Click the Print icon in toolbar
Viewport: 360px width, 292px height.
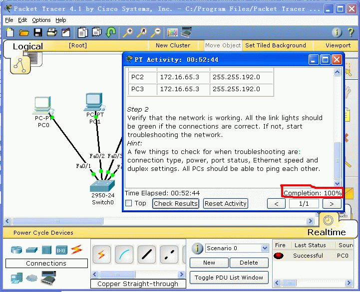tap(52, 32)
